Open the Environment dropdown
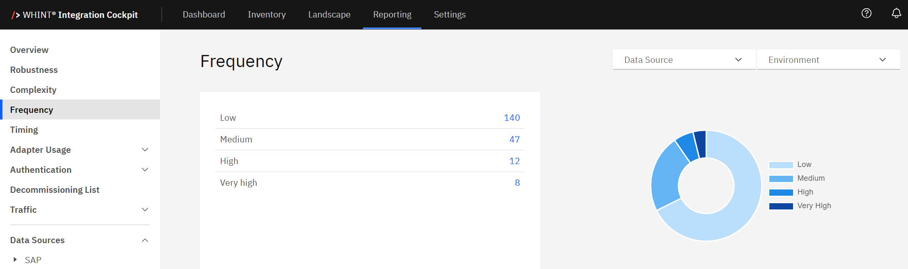This screenshot has height=269, width=908. 828,60
